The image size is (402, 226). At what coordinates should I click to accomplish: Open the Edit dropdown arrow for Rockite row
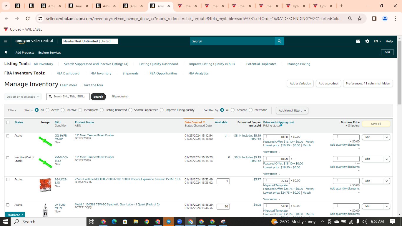[x=387, y=181]
